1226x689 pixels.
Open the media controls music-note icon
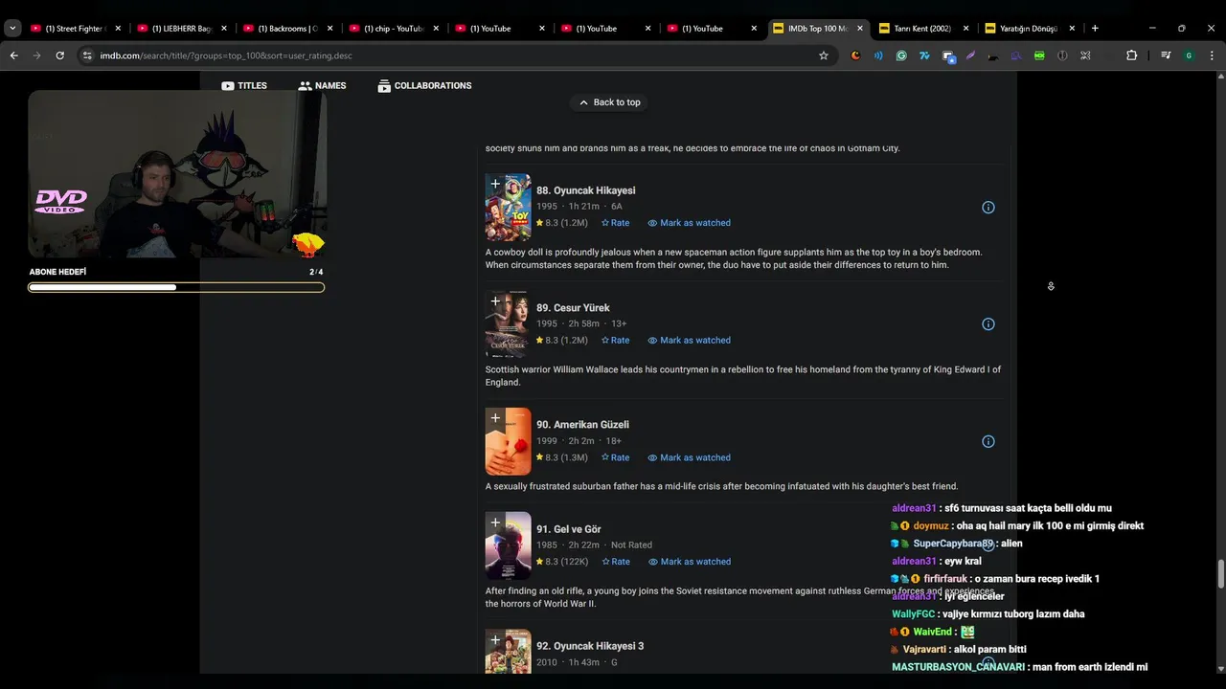(1166, 56)
